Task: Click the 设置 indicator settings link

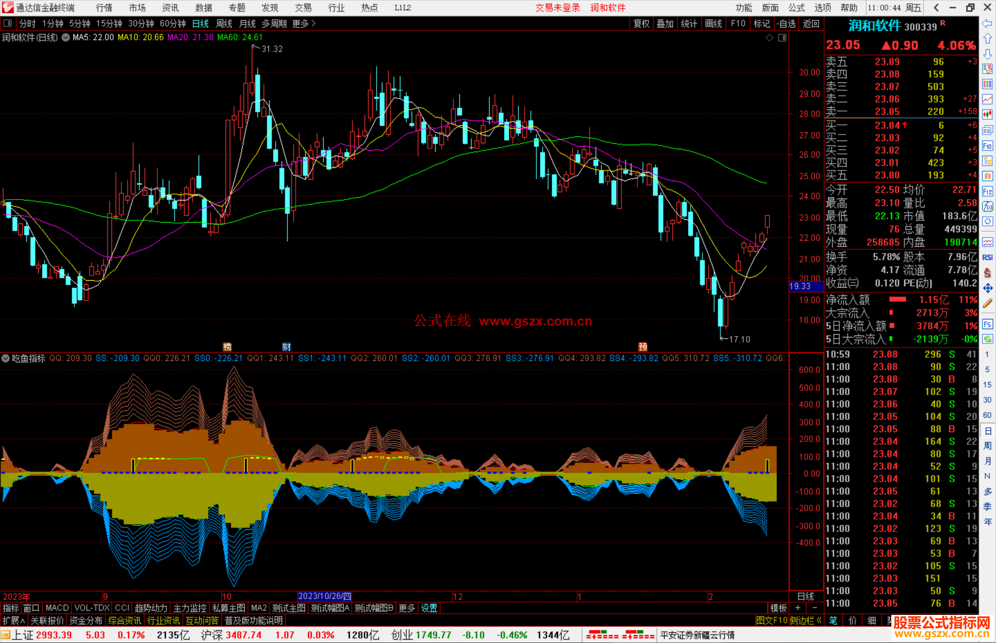Action: (x=429, y=608)
